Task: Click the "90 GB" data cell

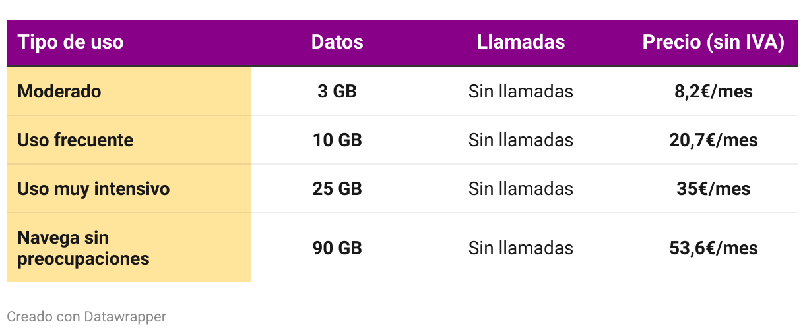Action: click(337, 248)
